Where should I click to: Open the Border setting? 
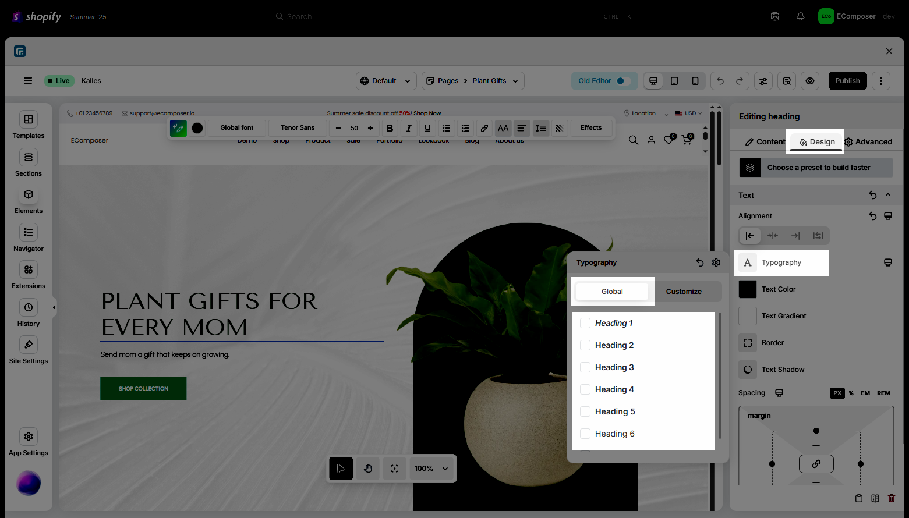[762, 343]
